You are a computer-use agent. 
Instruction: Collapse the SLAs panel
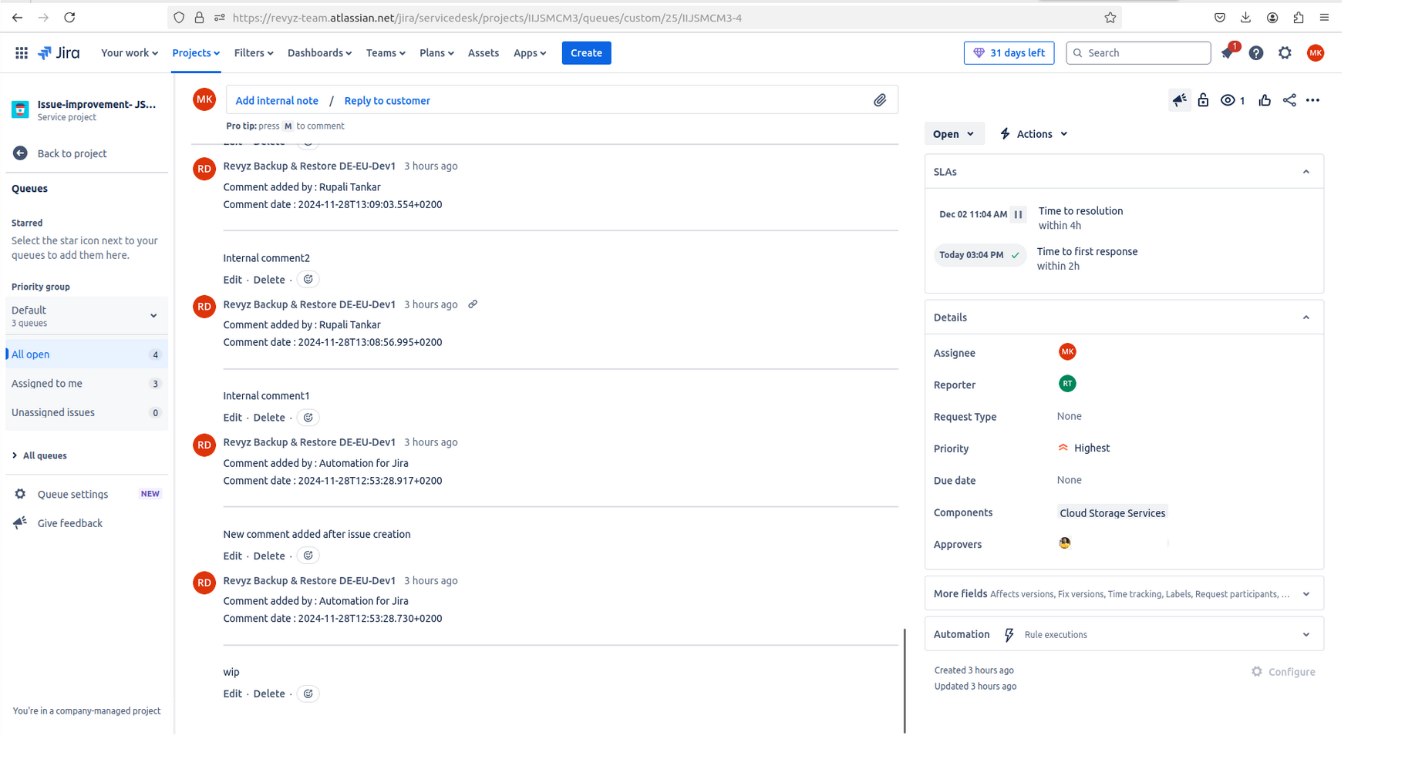click(x=1306, y=172)
